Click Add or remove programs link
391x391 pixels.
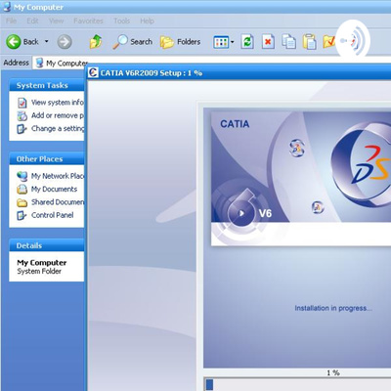click(58, 115)
